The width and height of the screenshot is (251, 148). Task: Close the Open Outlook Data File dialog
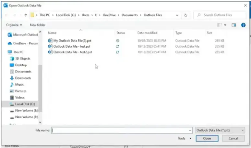coord(245,6)
